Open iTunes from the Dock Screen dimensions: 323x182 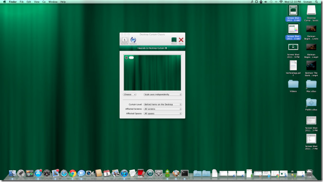pyautogui.click(x=124, y=173)
